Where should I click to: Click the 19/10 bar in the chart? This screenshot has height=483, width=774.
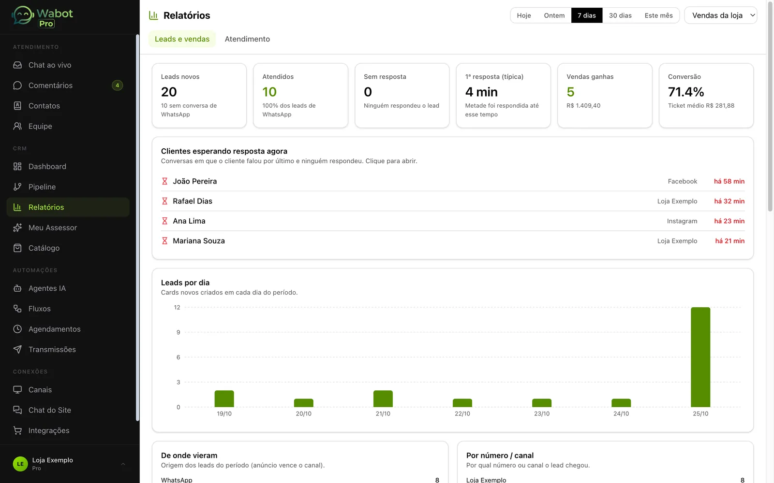(224, 398)
